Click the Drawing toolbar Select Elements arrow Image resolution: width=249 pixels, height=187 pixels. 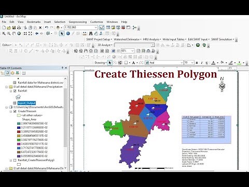[x=109, y=63]
